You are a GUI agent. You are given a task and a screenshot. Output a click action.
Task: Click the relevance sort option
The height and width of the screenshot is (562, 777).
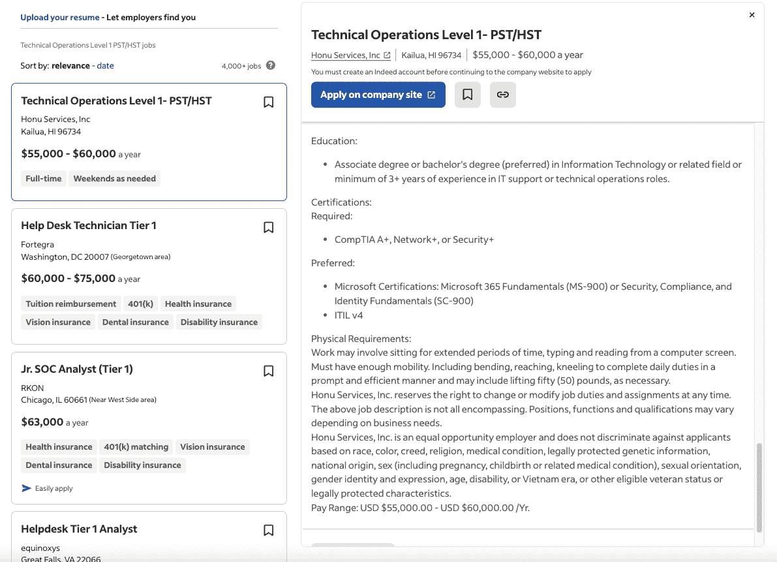tap(71, 65)
